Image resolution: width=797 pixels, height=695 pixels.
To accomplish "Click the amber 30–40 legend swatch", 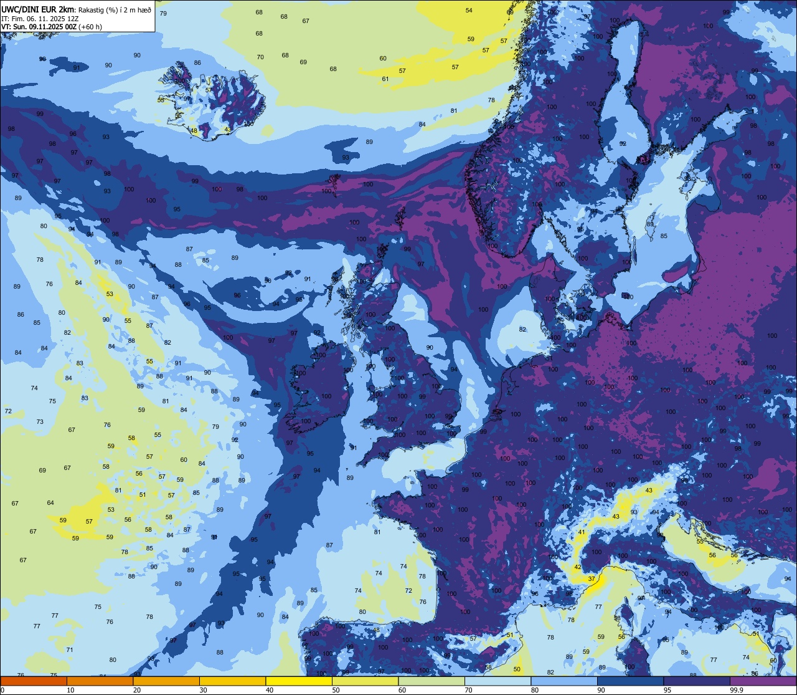I will pyautogui.click(x=232, y=681).
